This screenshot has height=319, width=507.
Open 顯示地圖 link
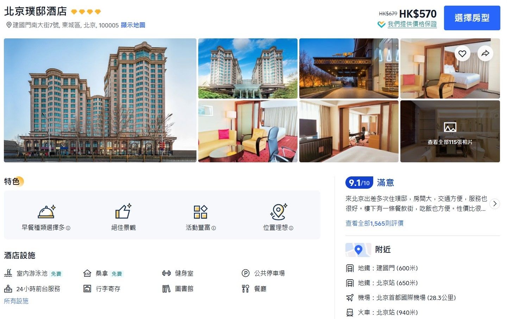click(133, 25)
